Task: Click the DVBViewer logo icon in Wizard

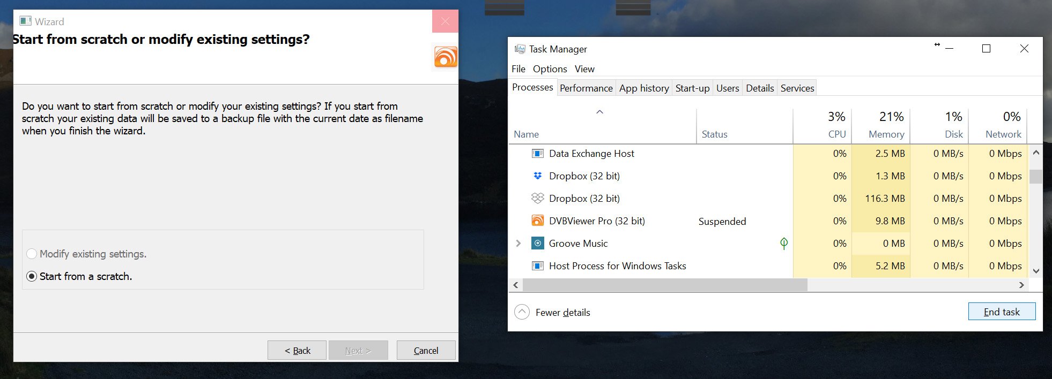Action: point(446,57)
